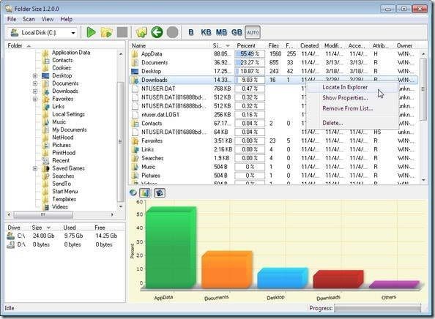The height and width of the screenshot is (319, 435).
Task: Select Start Menu in the folder tree
Action: click(x=65, y=192)
